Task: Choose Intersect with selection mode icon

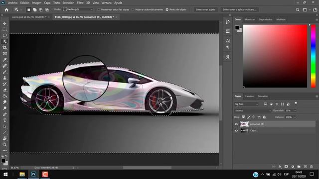Action: point(47,10)
